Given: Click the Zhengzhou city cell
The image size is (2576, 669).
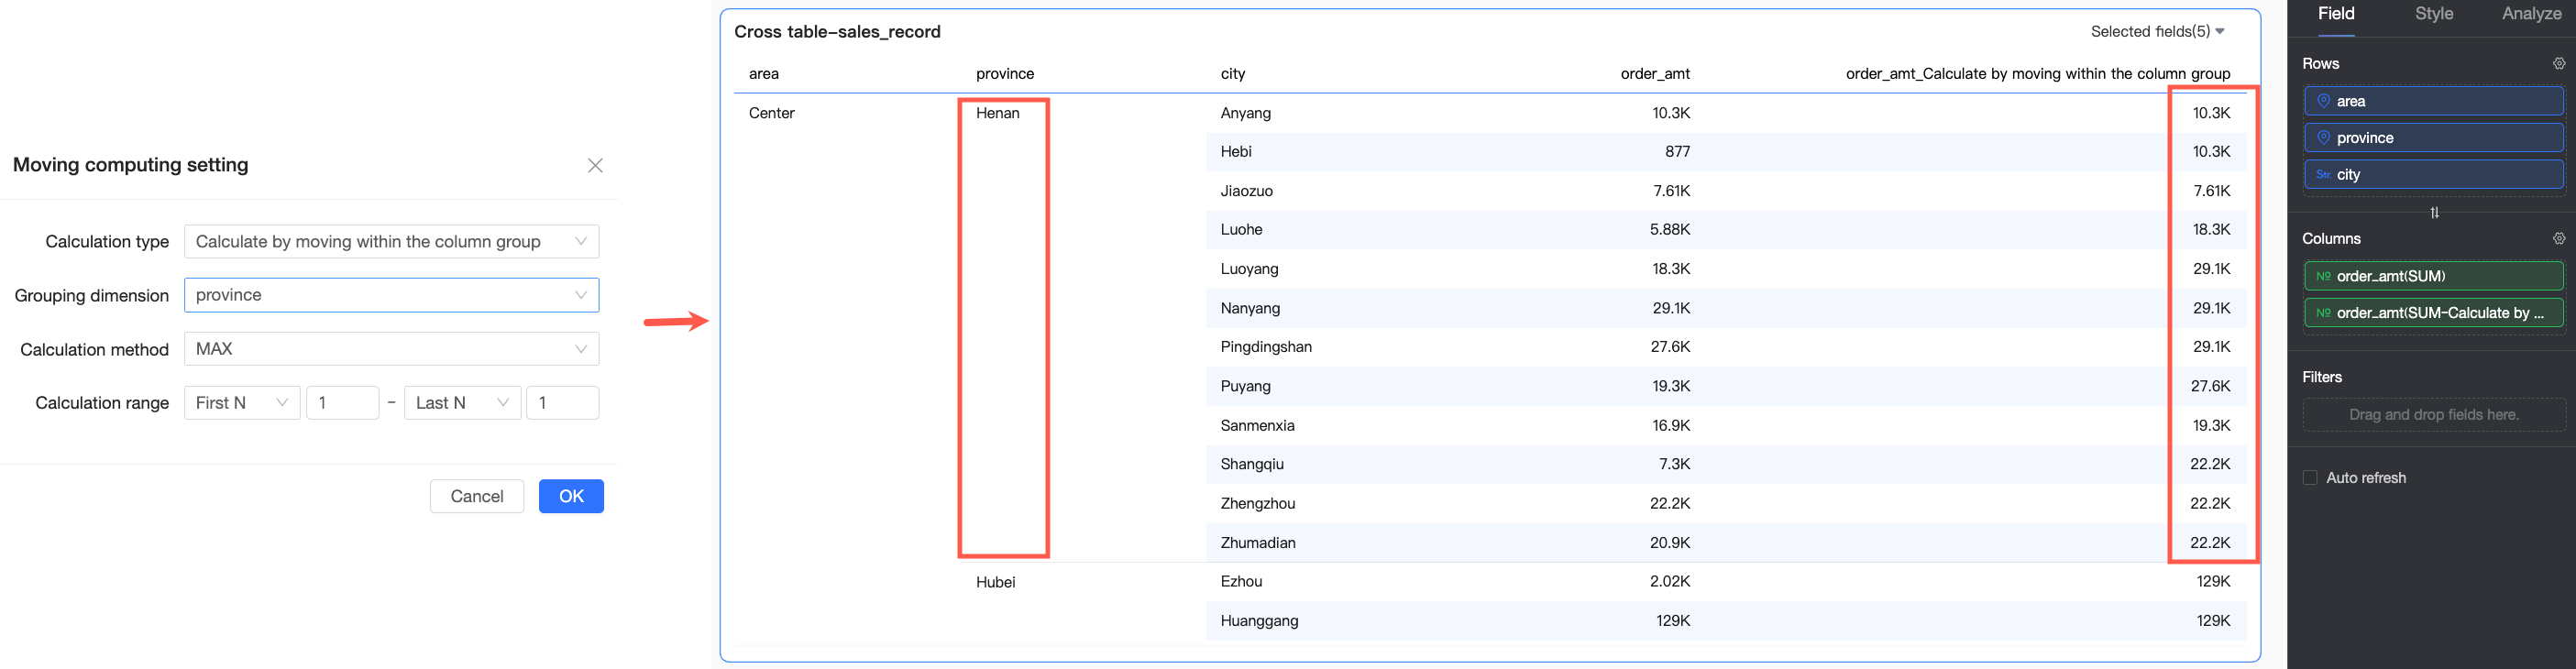Looking at the screenshot, I should pyautogui.click(x=1257, y=504).
